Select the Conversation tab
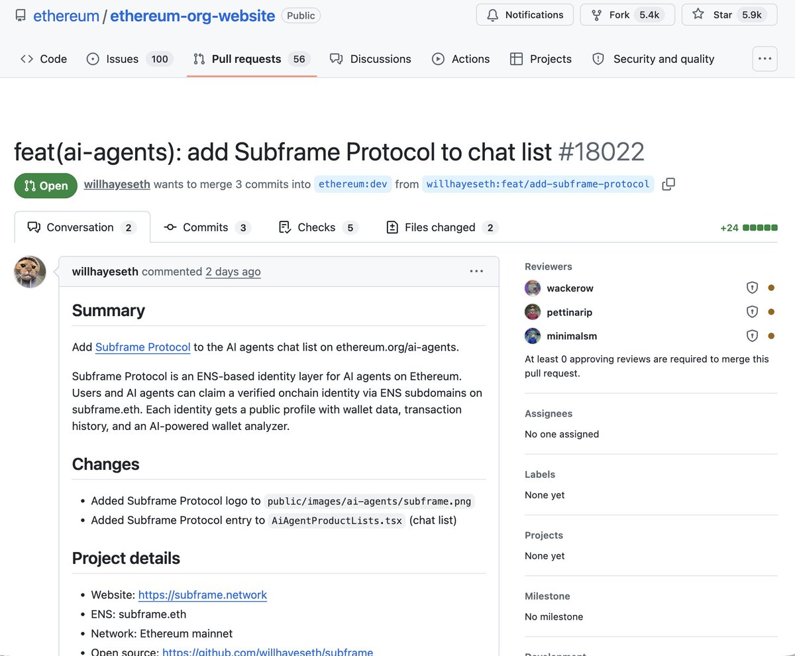Screen dimensions: 795x656 pos(82,227)
